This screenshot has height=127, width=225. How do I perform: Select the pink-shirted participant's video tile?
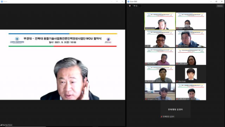pyautogui.click(x=160, y=56)
